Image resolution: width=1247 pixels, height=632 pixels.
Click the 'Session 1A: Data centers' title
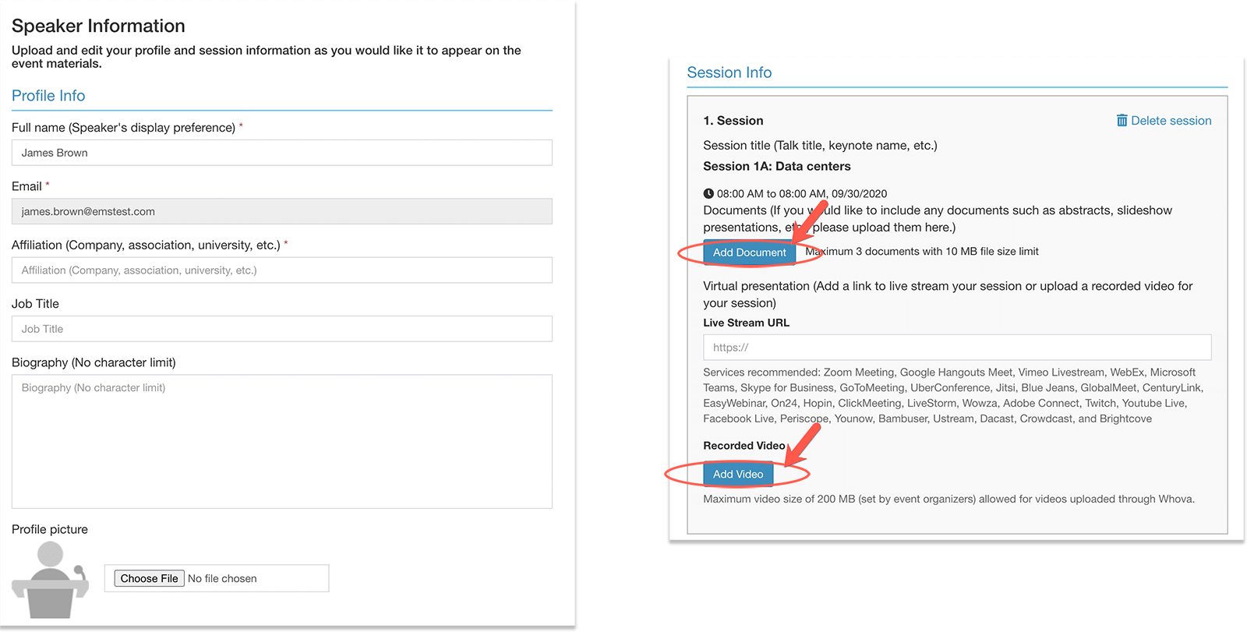776,167
